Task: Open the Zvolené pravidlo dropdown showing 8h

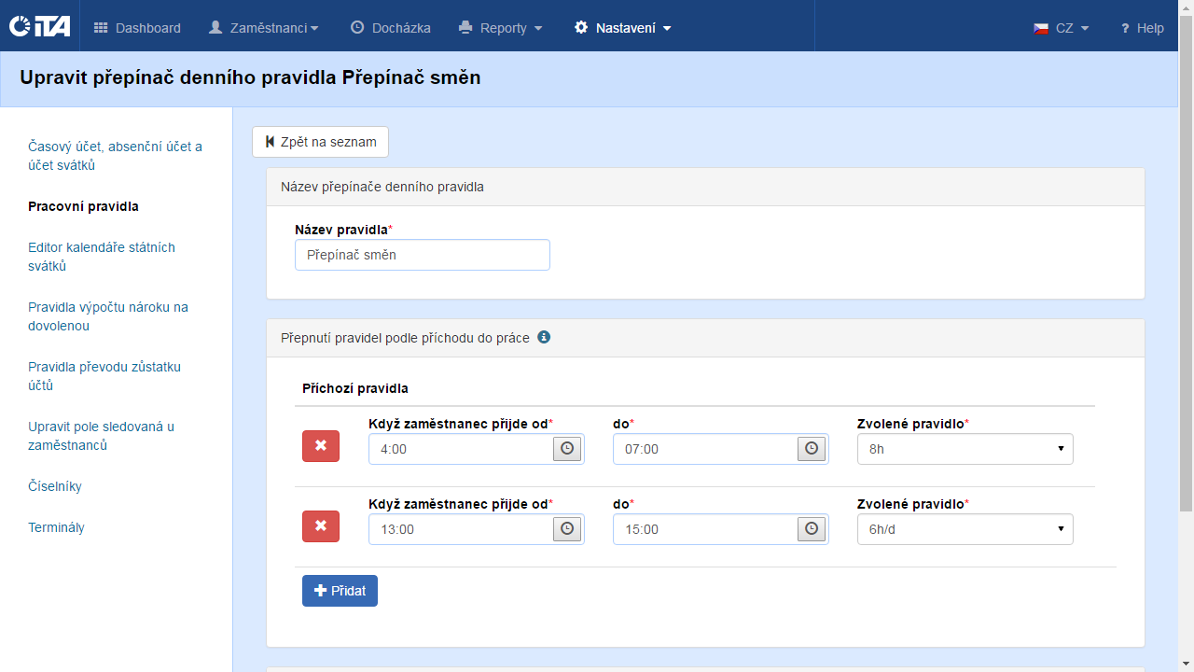Action: [965, 449]
